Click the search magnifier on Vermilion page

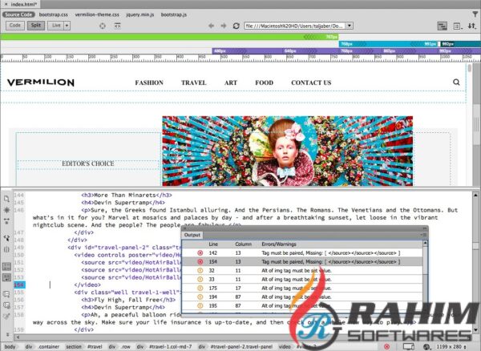456,82
